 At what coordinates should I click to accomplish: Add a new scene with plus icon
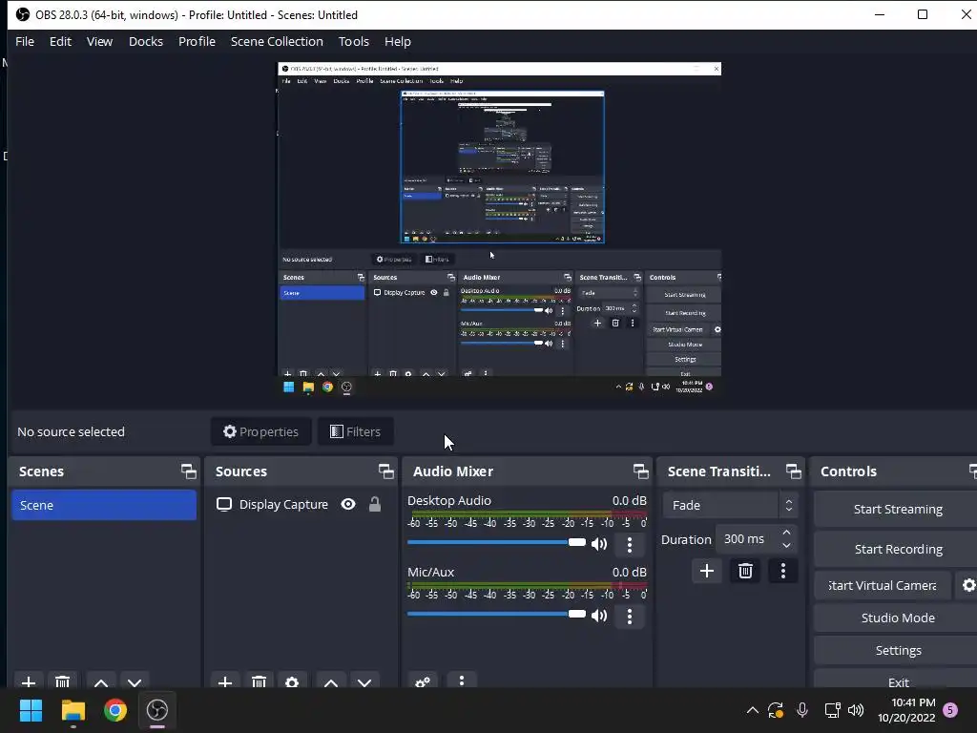[x=29, y=681]
